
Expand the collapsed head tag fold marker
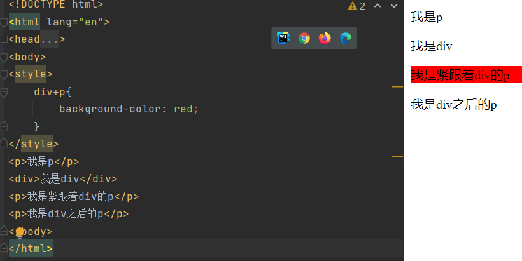click(4, 39)
